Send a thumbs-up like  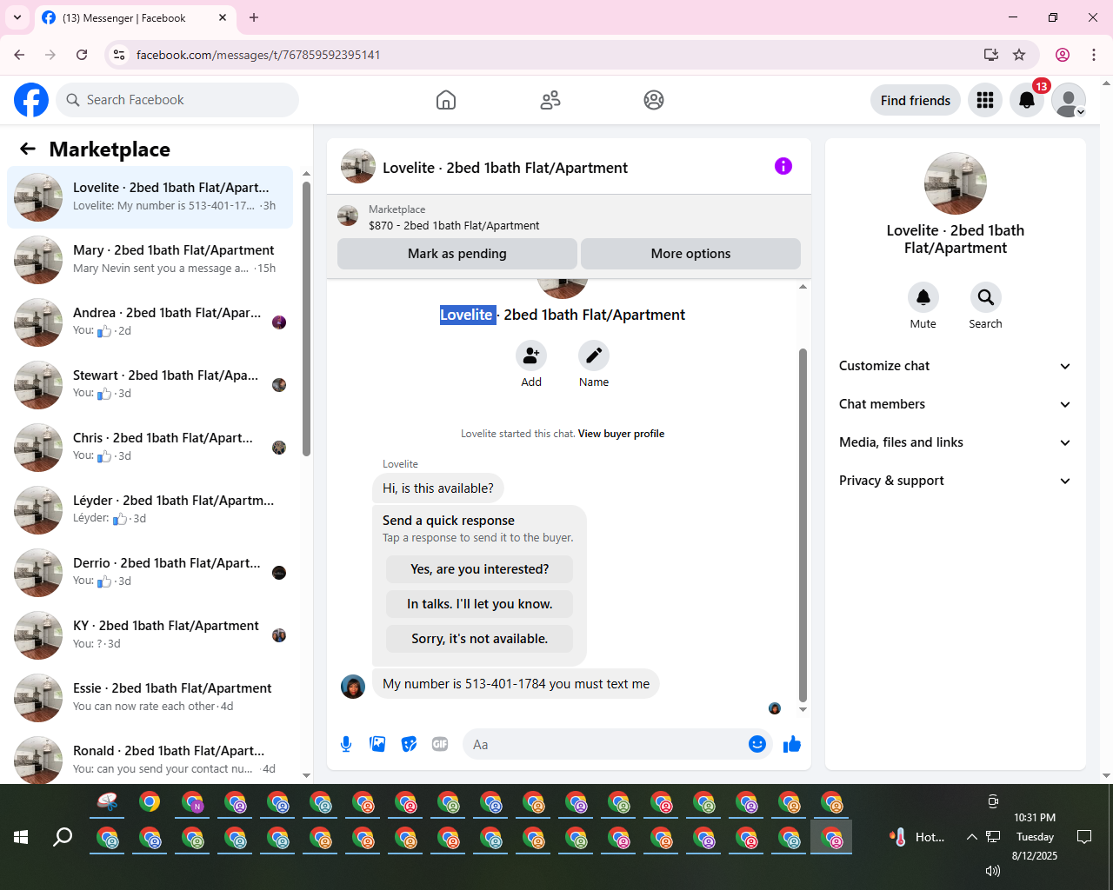point(792,744)
